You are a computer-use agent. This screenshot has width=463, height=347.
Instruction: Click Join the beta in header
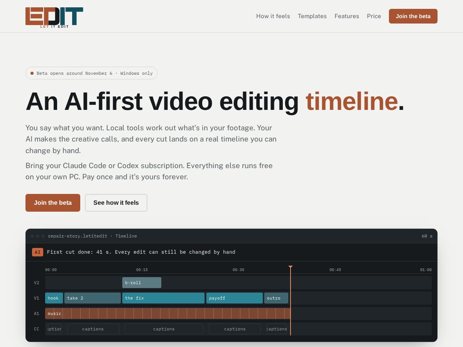413,16
